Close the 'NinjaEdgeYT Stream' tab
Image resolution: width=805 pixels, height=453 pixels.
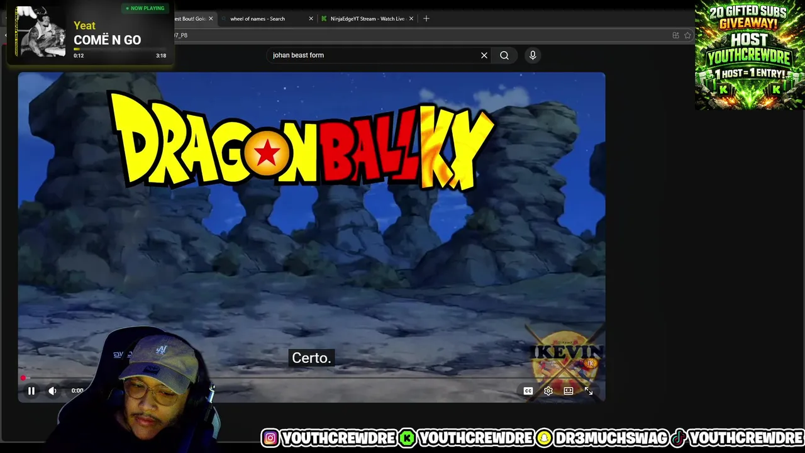(411, 19)
